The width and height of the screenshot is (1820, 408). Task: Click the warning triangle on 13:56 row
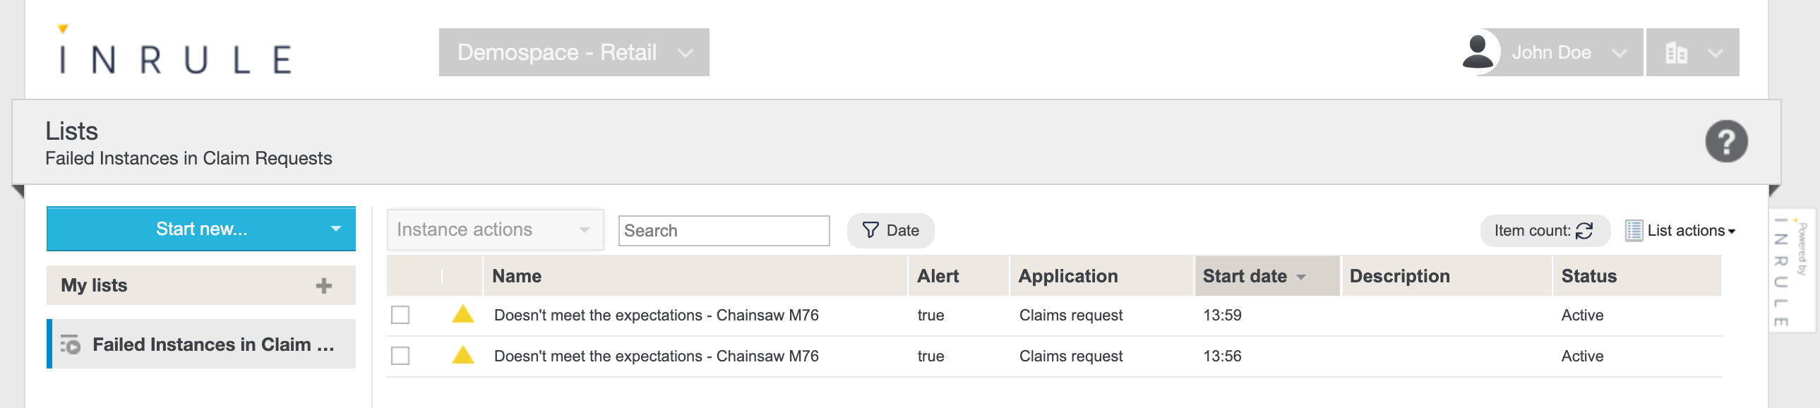point(463,355)
